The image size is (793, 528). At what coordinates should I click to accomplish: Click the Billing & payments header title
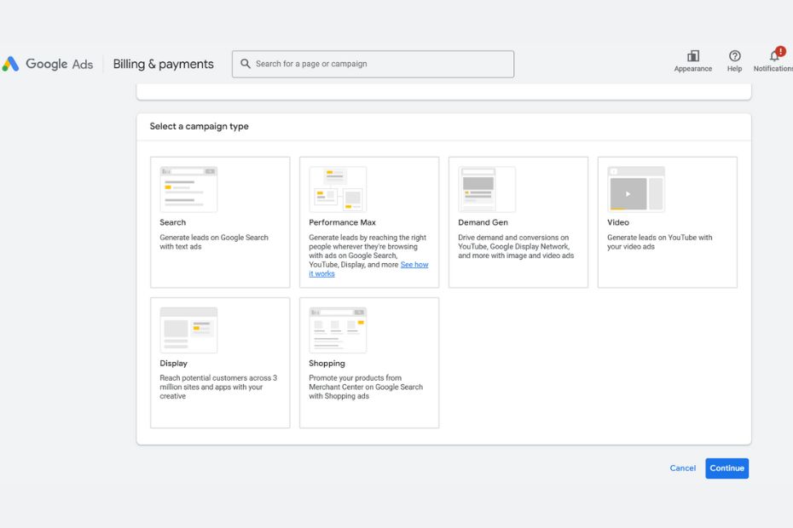tap(164, 64)
